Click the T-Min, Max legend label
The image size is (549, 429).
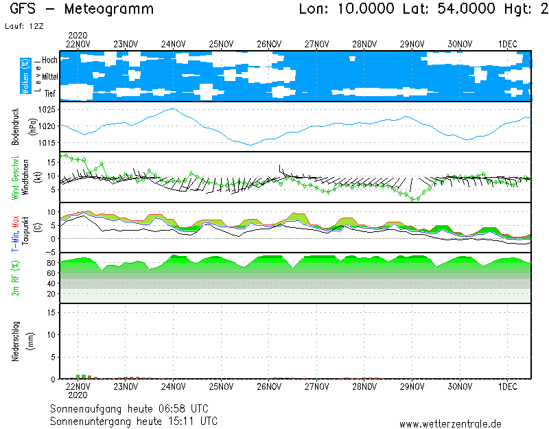(x=15, y=230)
